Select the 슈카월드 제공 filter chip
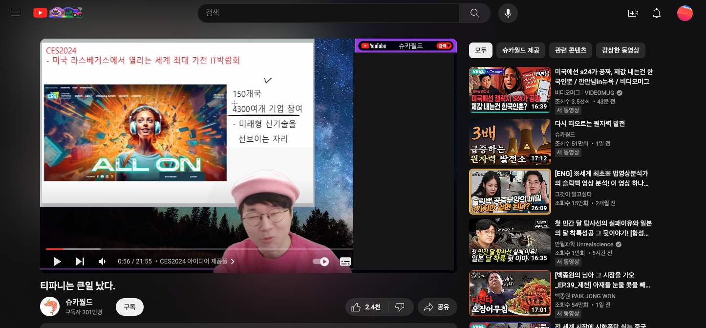The height and width of the screenshot is (328, 706). click(520, 50)
